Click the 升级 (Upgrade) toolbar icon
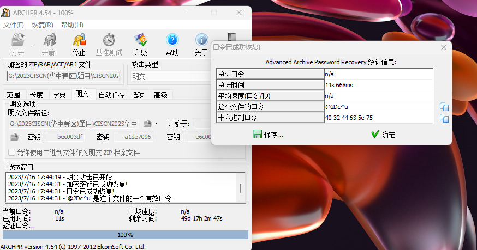Viewport: 477px width, 250px height. [141, 40]
